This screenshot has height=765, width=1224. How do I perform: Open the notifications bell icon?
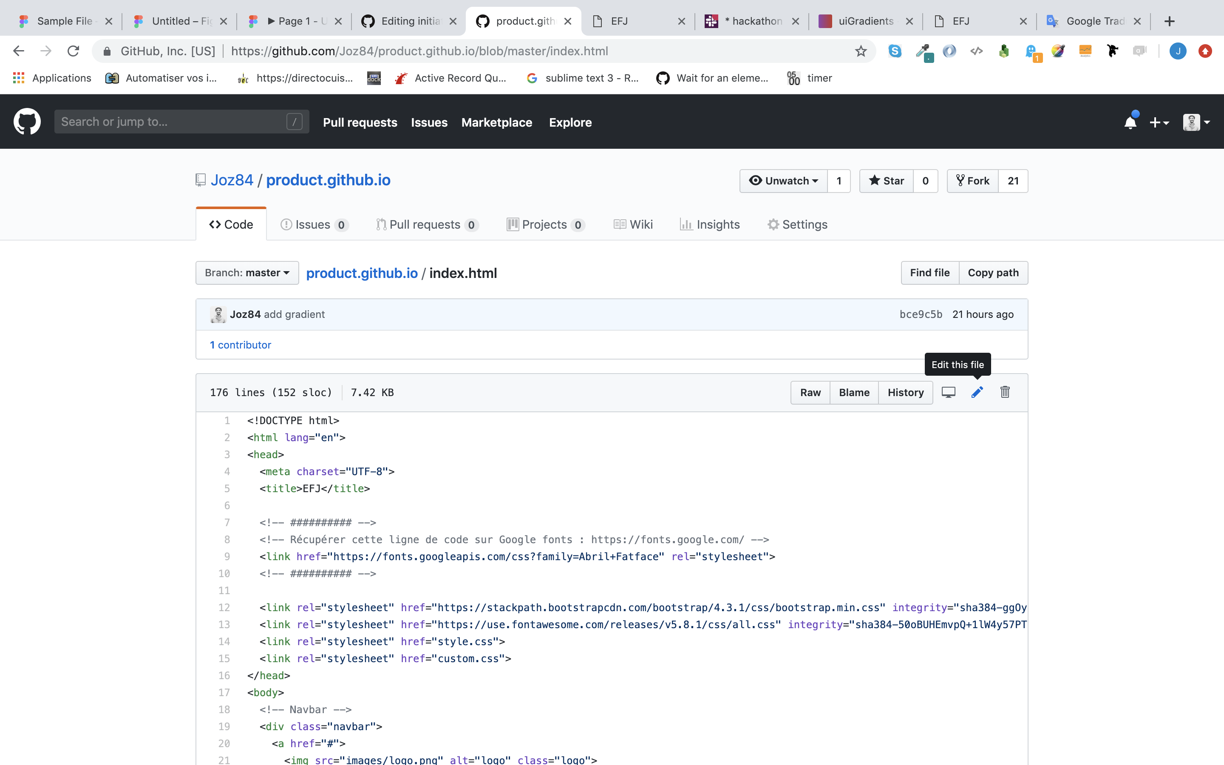point(1130,122)
